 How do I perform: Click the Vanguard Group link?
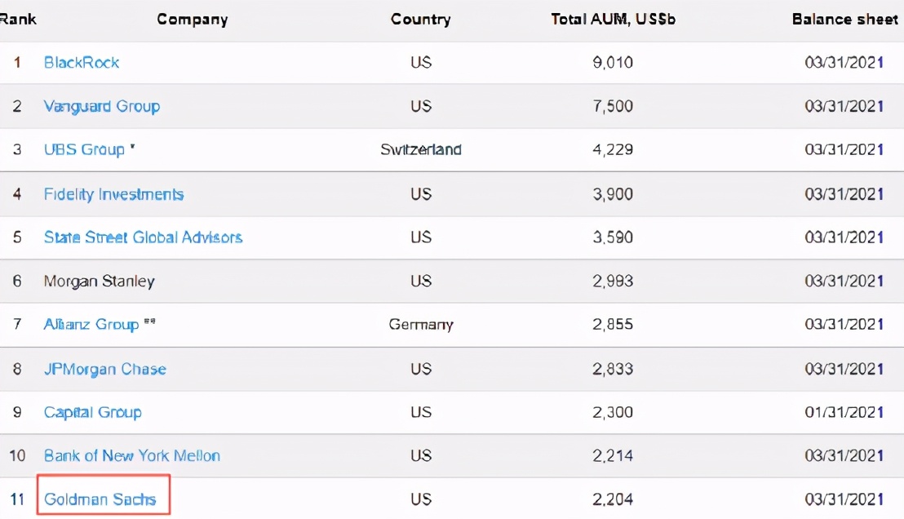coord(102,106)
